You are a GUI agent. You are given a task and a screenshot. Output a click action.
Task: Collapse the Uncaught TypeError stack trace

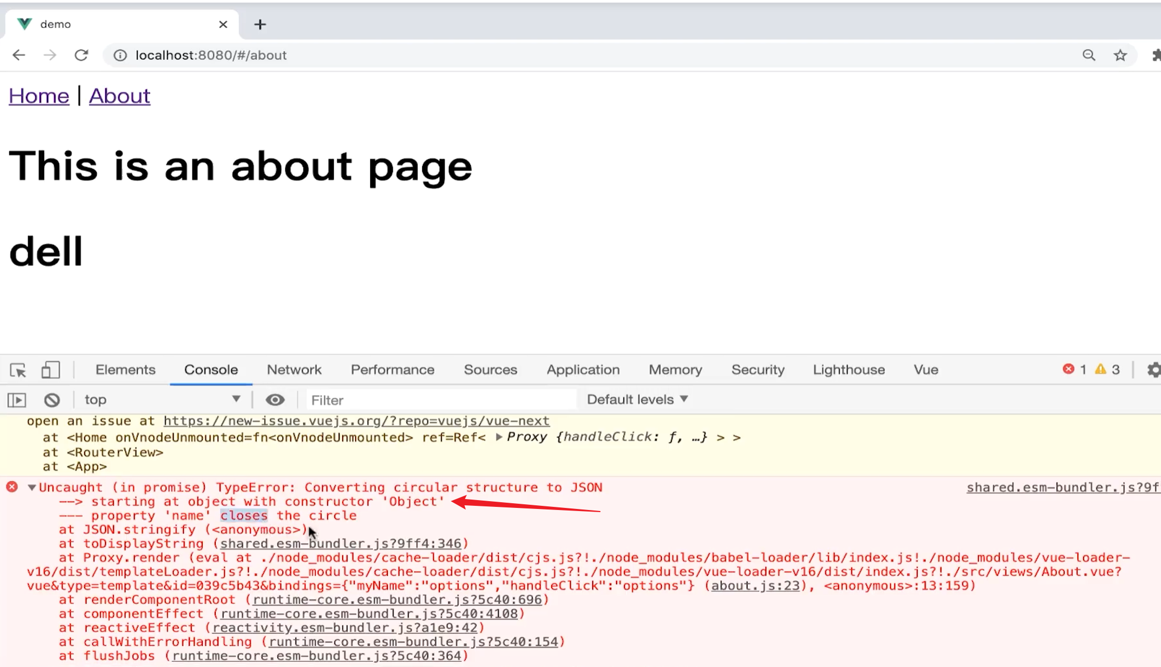(32, 488)
